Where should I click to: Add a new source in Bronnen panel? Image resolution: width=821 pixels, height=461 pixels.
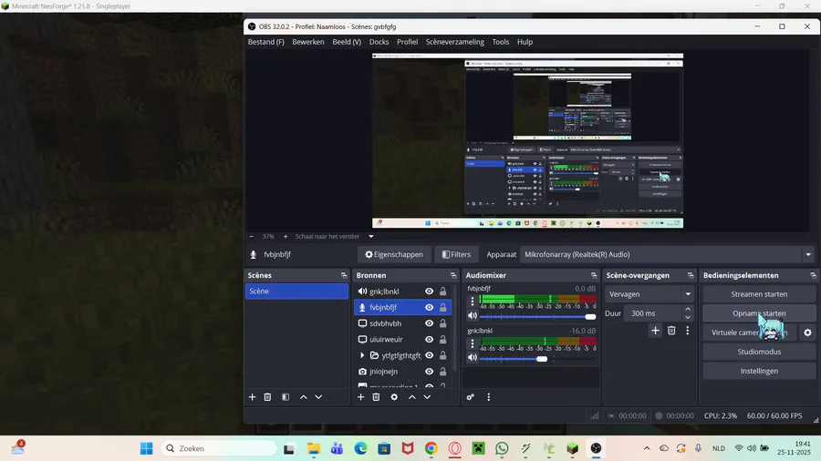[360, 397]
